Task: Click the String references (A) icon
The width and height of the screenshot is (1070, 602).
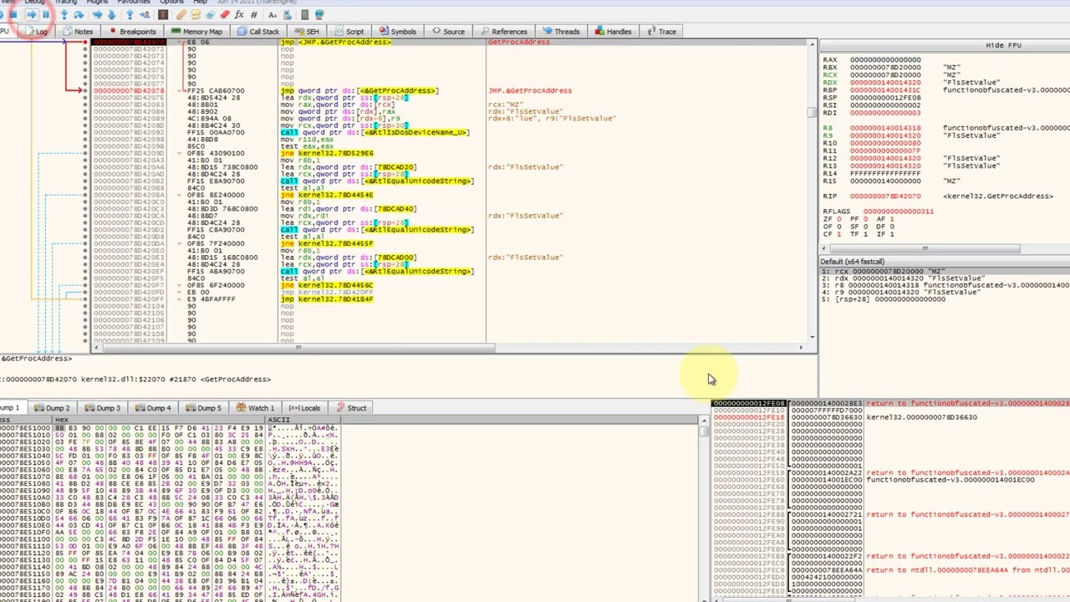Action: [x=273, y=14]
